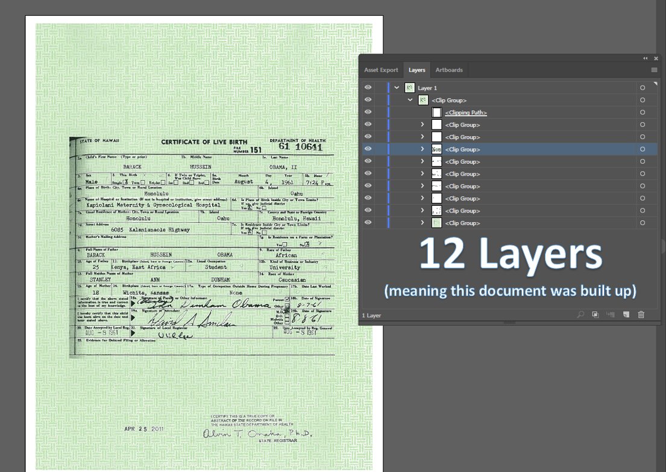Expand Clip Group just above green-thumbnail row

(x=422, y=211)
